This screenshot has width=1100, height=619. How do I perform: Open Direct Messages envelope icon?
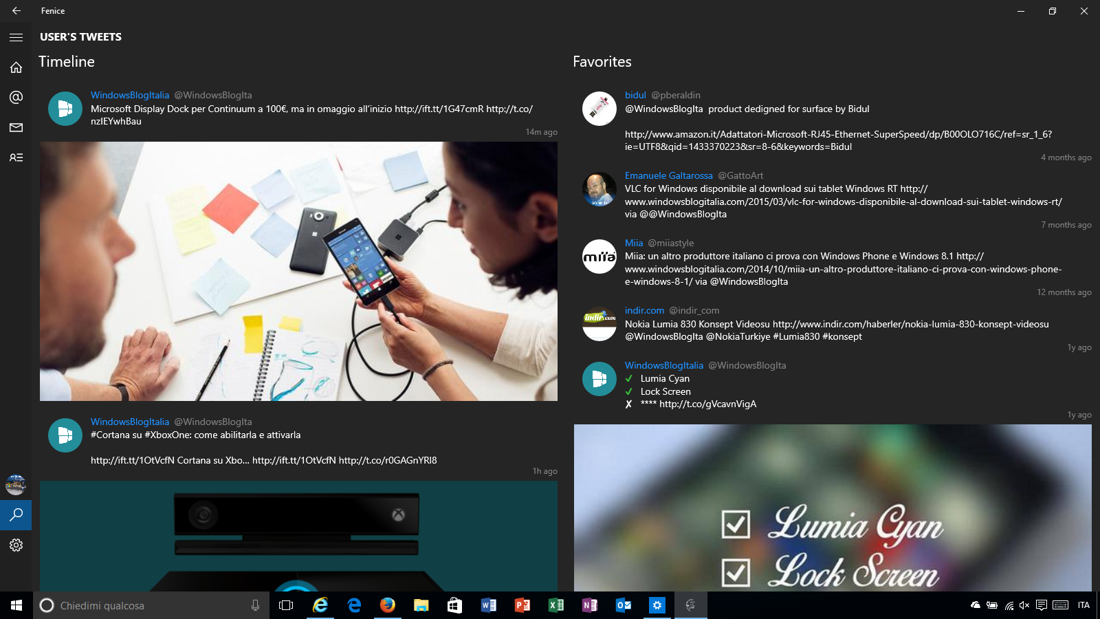[x=16, y=127]
